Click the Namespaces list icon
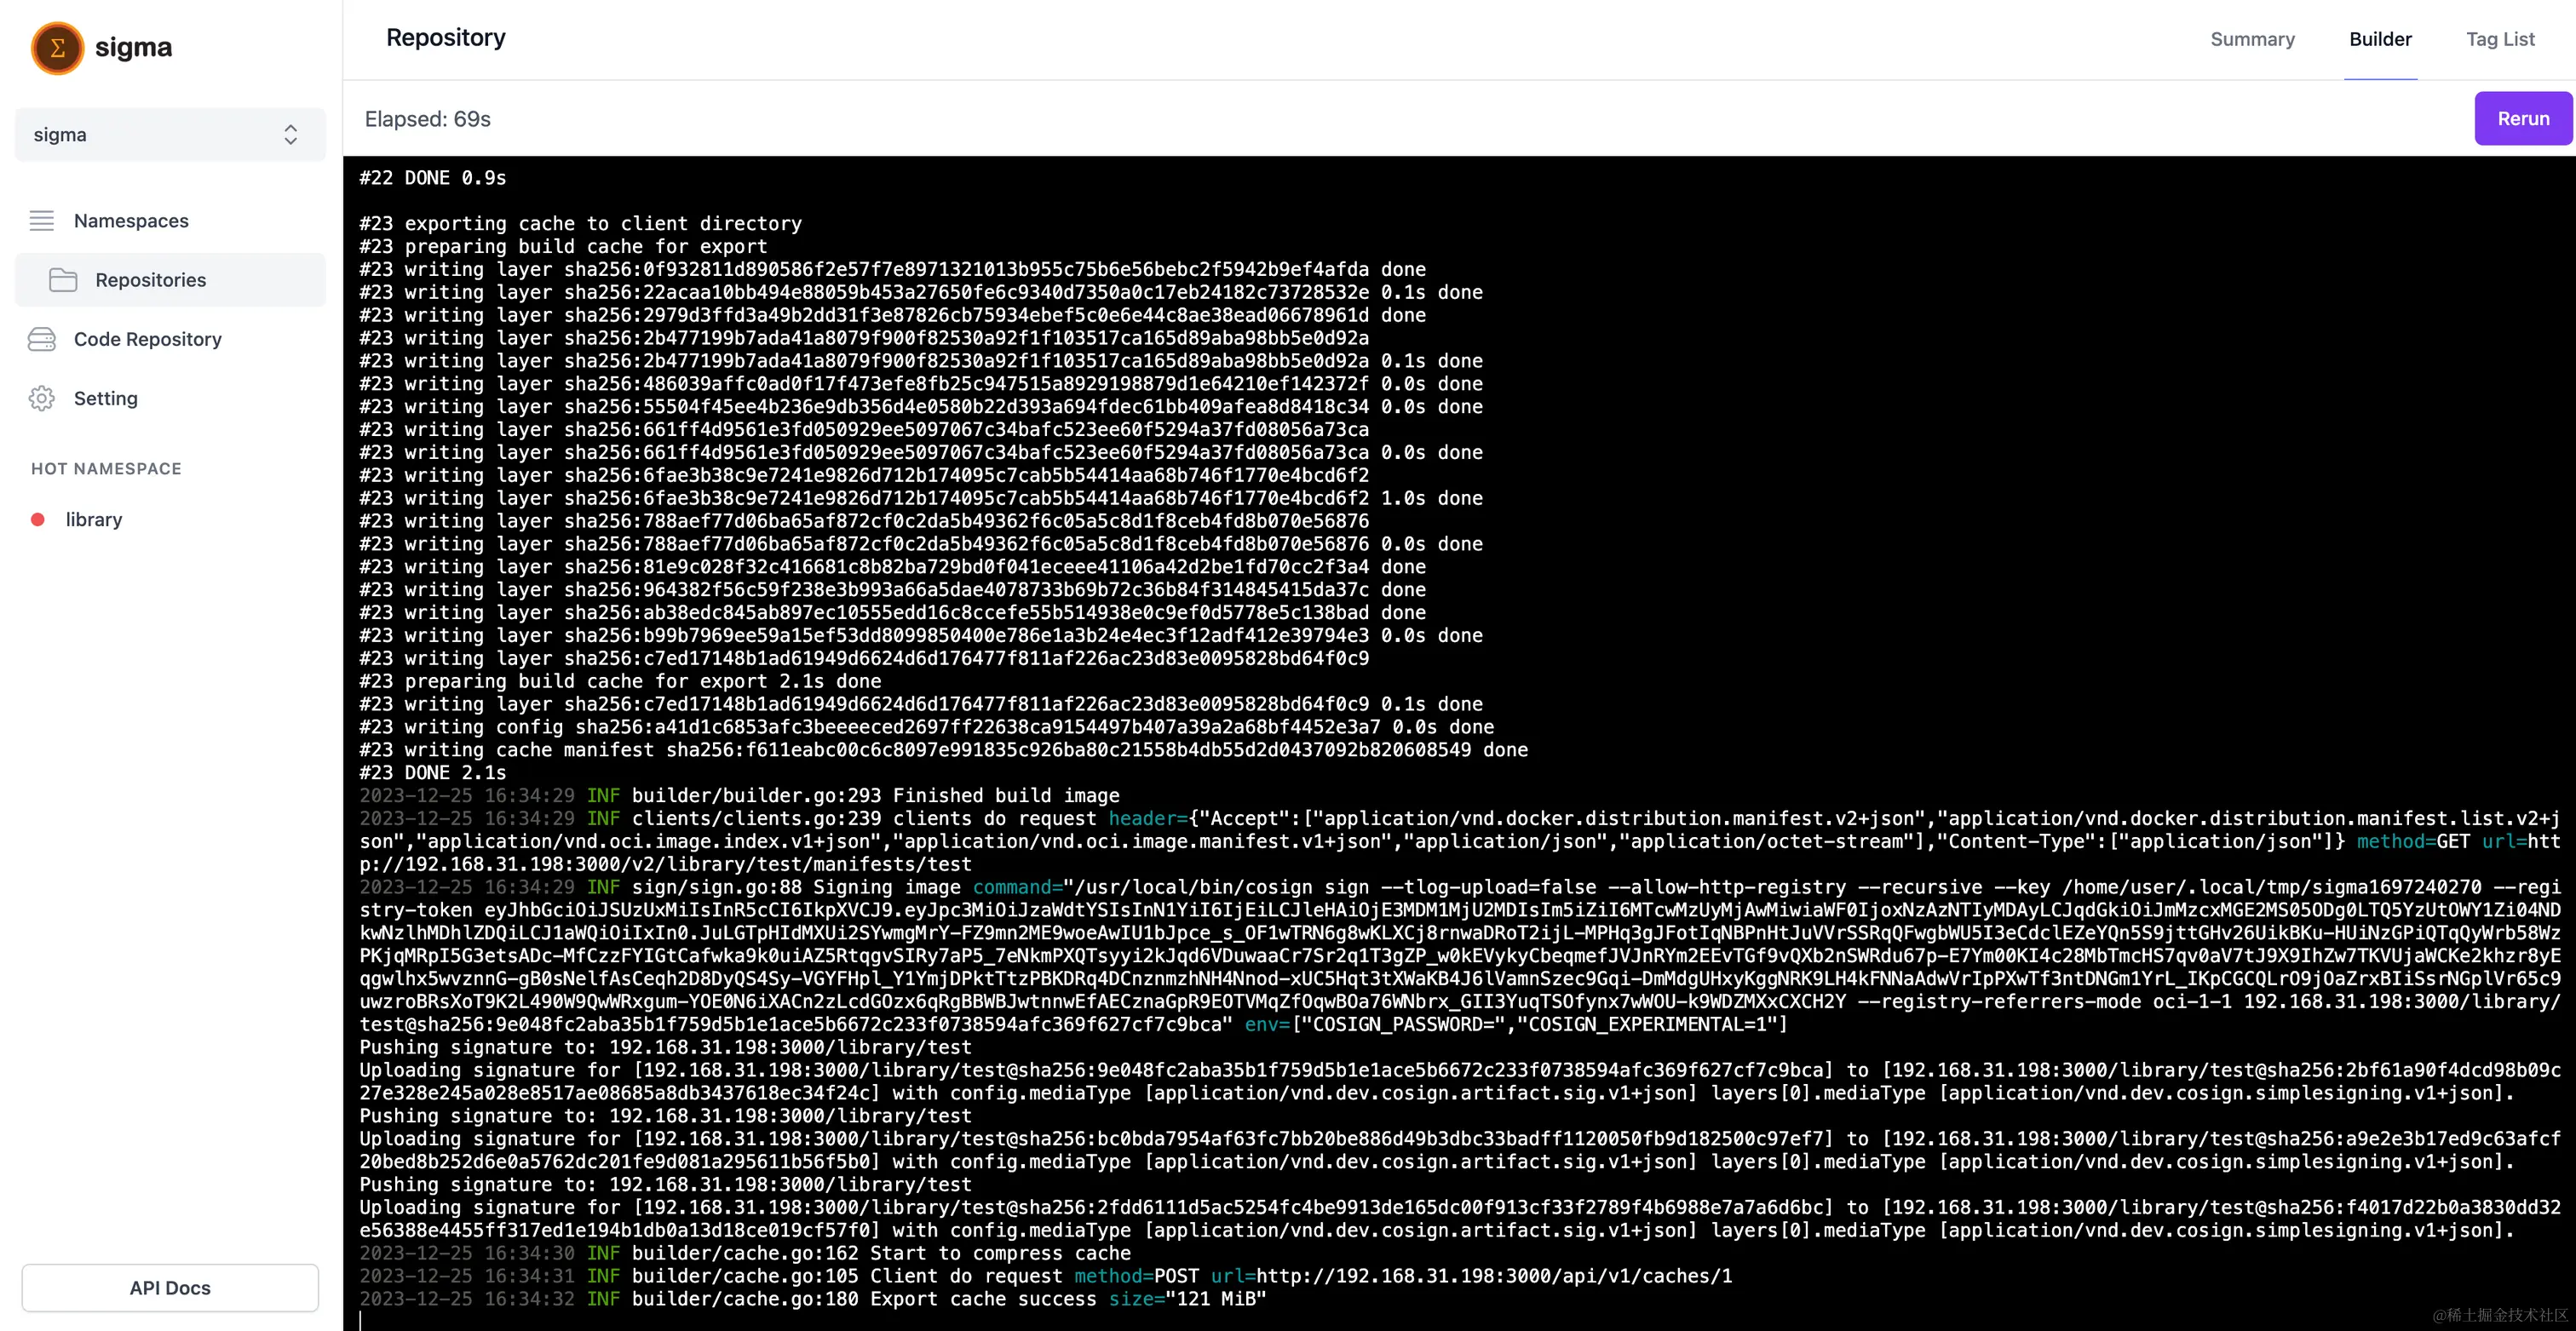 (x=41, y=220)
